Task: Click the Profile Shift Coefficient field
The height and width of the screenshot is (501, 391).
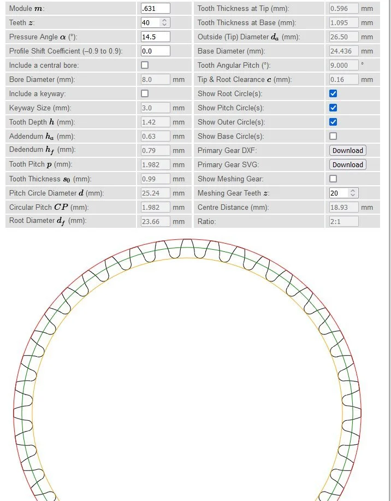Action: coord(155,51)
